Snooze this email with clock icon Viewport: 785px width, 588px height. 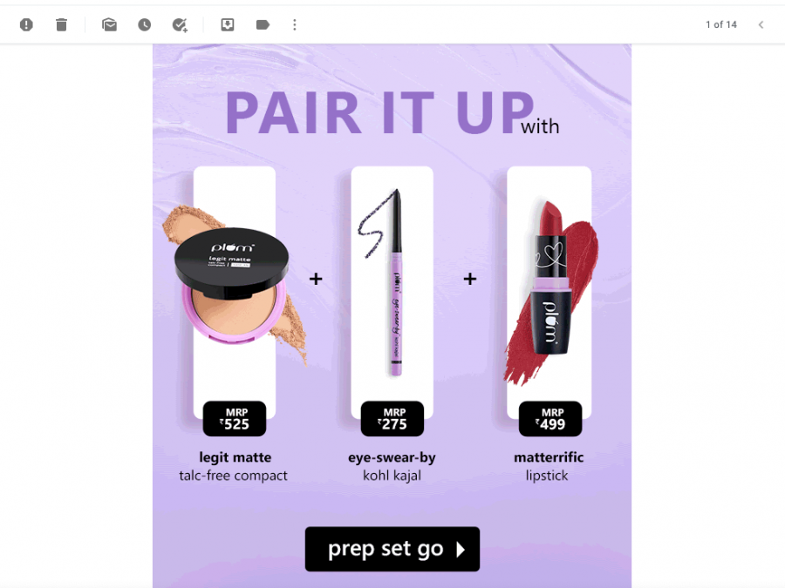point(145,24)
